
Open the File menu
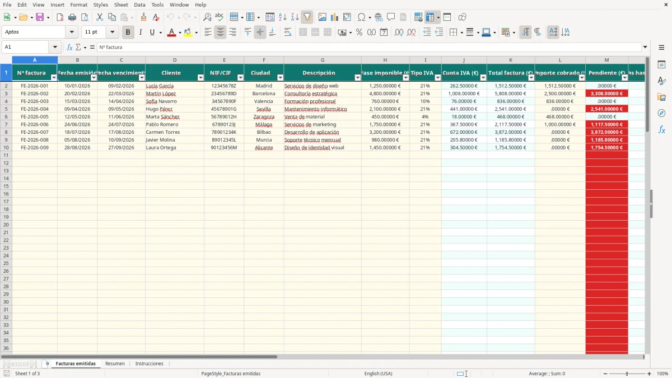(7, 4)
